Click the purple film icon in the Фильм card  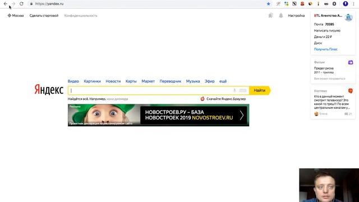pyautogui.click(x=351, y=62)
